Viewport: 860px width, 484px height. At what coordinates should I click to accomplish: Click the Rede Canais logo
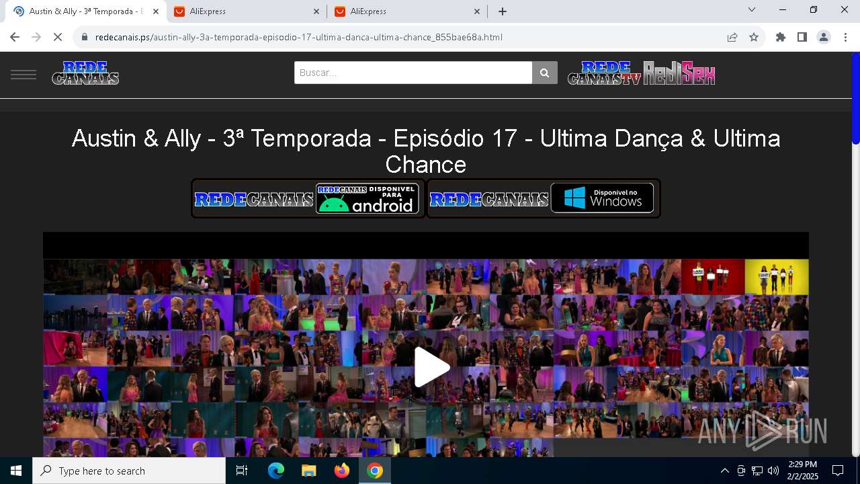pos(85,73)
